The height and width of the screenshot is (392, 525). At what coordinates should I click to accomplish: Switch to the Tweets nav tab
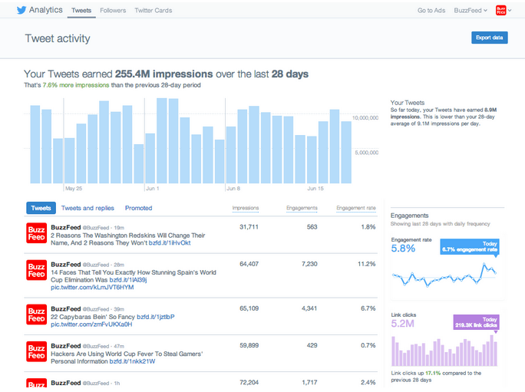pos(81,11)
